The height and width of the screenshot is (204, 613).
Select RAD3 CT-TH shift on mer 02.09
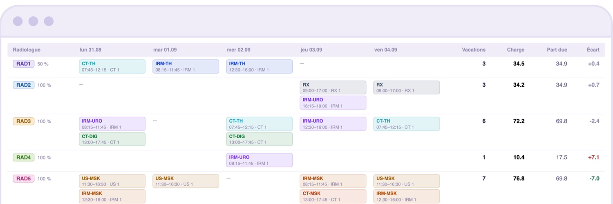(x=260, y=124)
